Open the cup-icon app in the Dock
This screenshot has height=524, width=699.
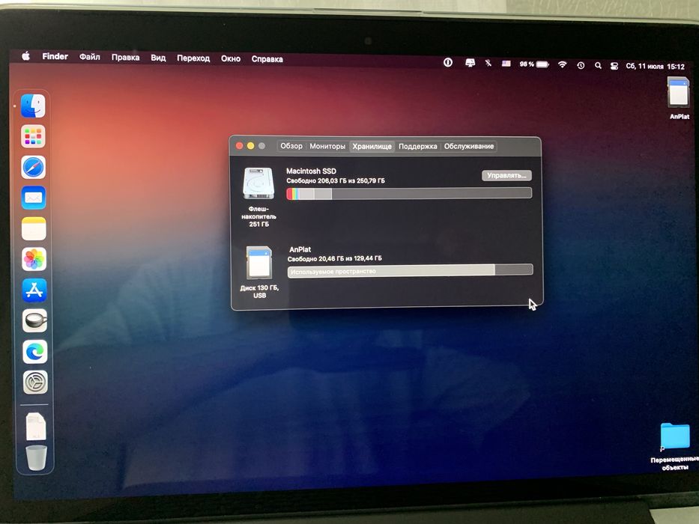click(x=34, y=321)
